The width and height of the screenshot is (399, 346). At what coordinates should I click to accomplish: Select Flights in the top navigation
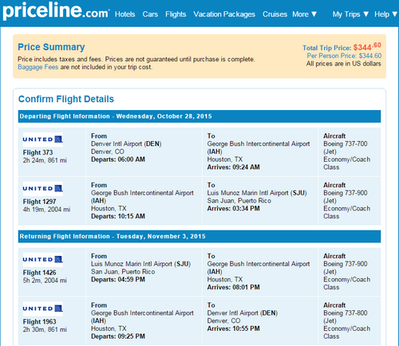(176, 14)
